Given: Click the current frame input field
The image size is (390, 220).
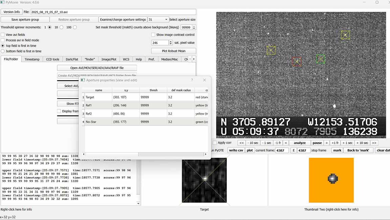Looking at the screenshot, I should click(282, 150).
